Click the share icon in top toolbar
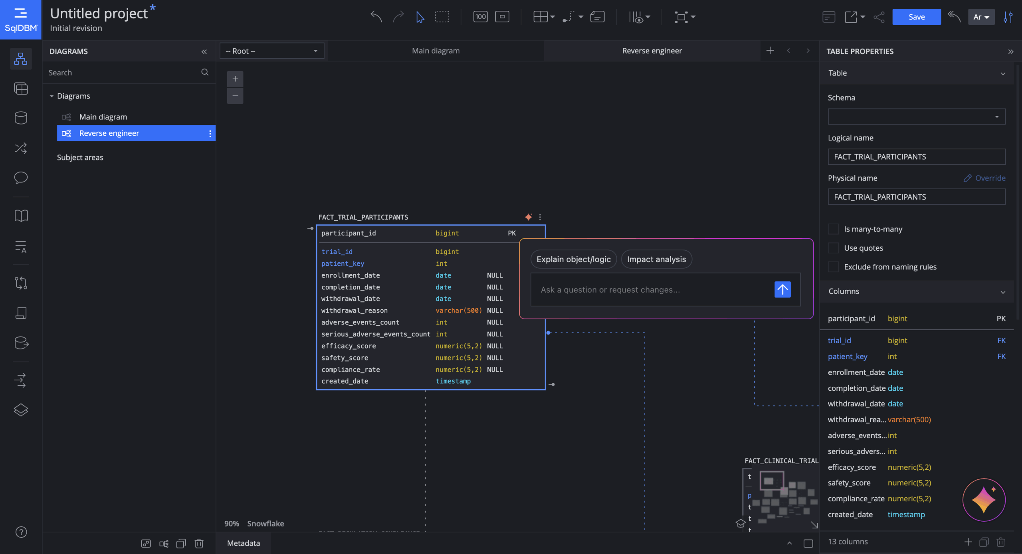The image size is (1022, 554). [x=879, y=17]
